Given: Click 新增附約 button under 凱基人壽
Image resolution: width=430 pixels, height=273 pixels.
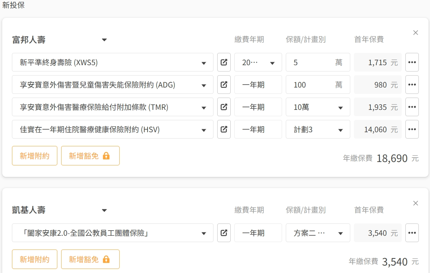Looking at the screenshot, I should [35, 259].
